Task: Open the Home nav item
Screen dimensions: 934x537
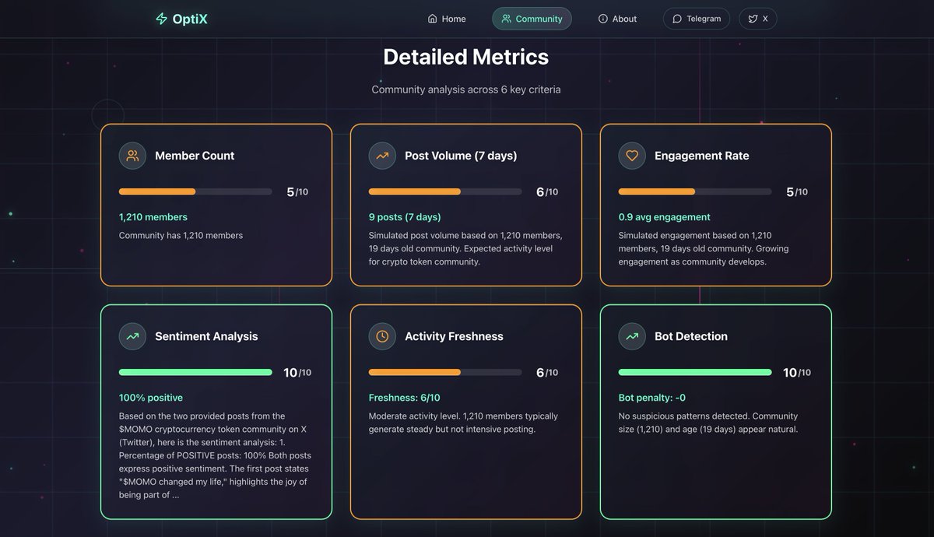Action: (447, 19)
